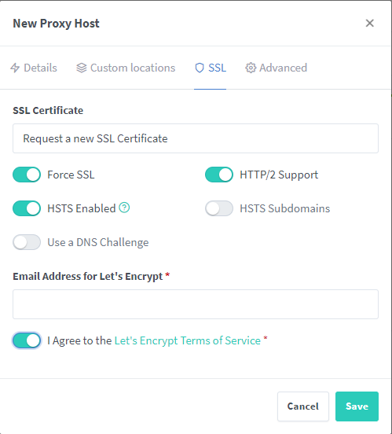This screenshot has width=392, height=434.
Task: Open the SSL Certificate dropdown
Action: (x=196, y=138)
